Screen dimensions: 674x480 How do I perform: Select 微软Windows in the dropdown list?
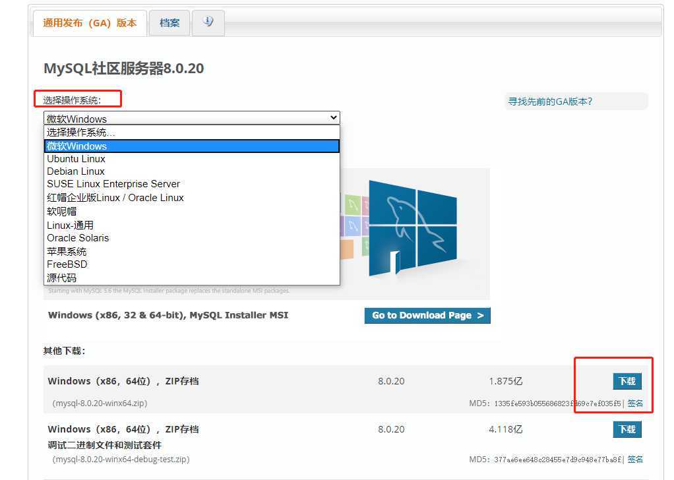click(x=192, y=146)
